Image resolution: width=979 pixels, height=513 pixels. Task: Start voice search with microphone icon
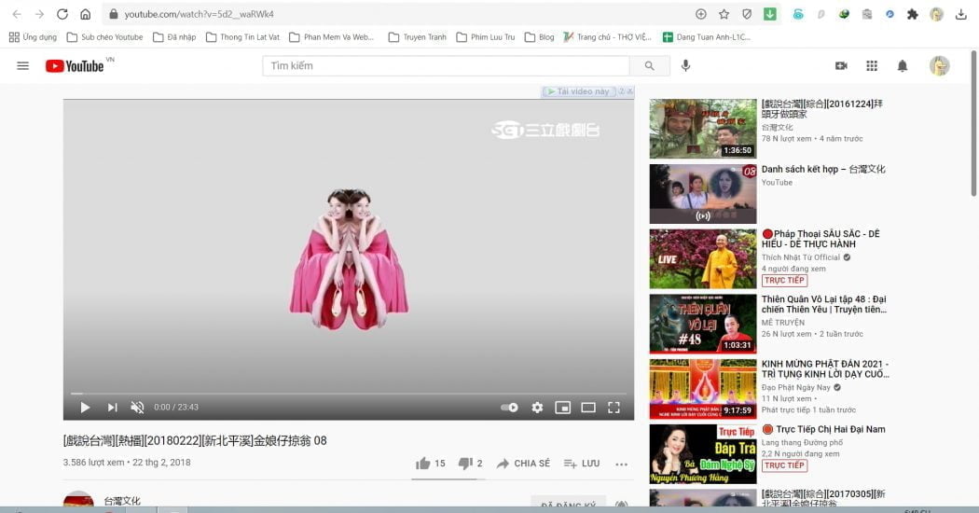tap(685, 65)
